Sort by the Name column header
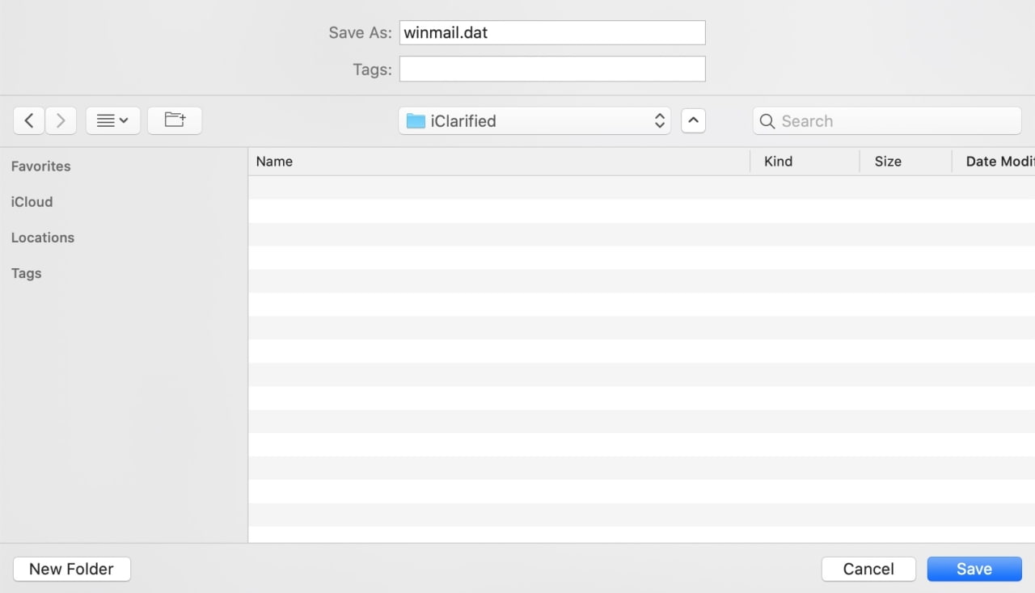 point(274,161)
